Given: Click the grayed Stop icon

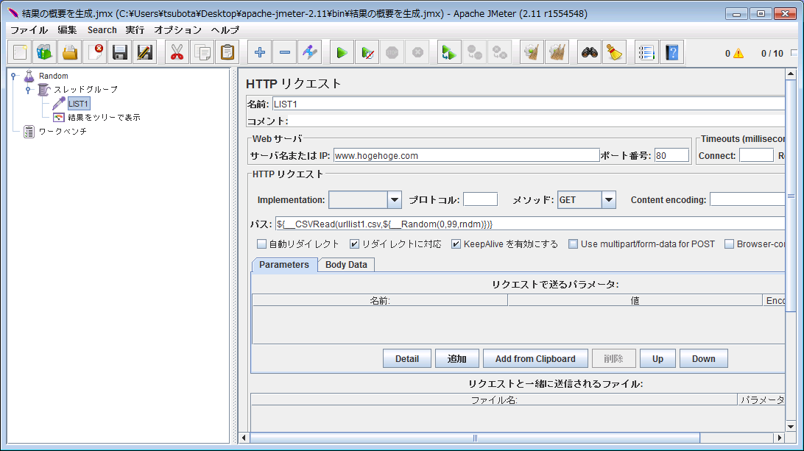Looking at the screenshot, I should [x=392, y=52].
